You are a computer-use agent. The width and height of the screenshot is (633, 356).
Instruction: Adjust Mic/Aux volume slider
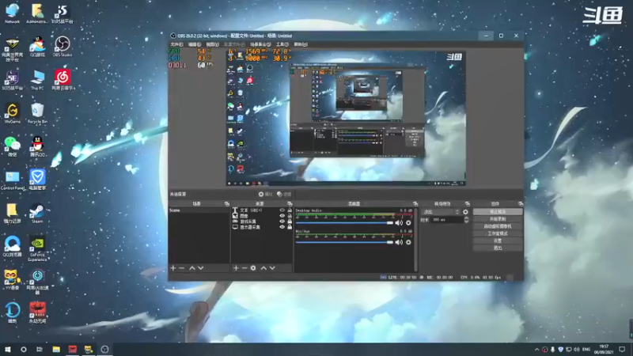click(344, 242)
